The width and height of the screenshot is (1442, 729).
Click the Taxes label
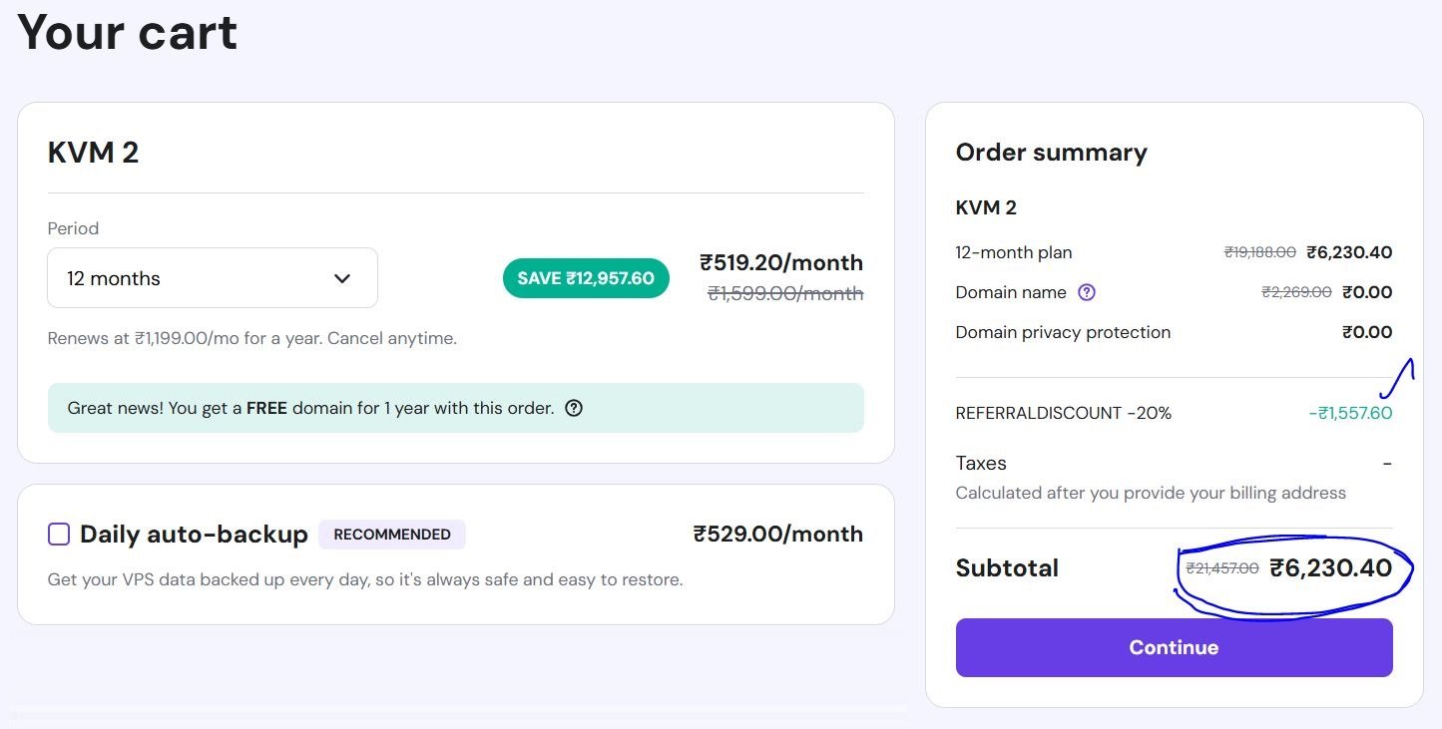point(981,463)
